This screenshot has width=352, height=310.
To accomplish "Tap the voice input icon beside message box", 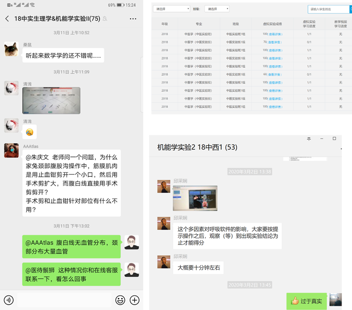I will 8,300.
